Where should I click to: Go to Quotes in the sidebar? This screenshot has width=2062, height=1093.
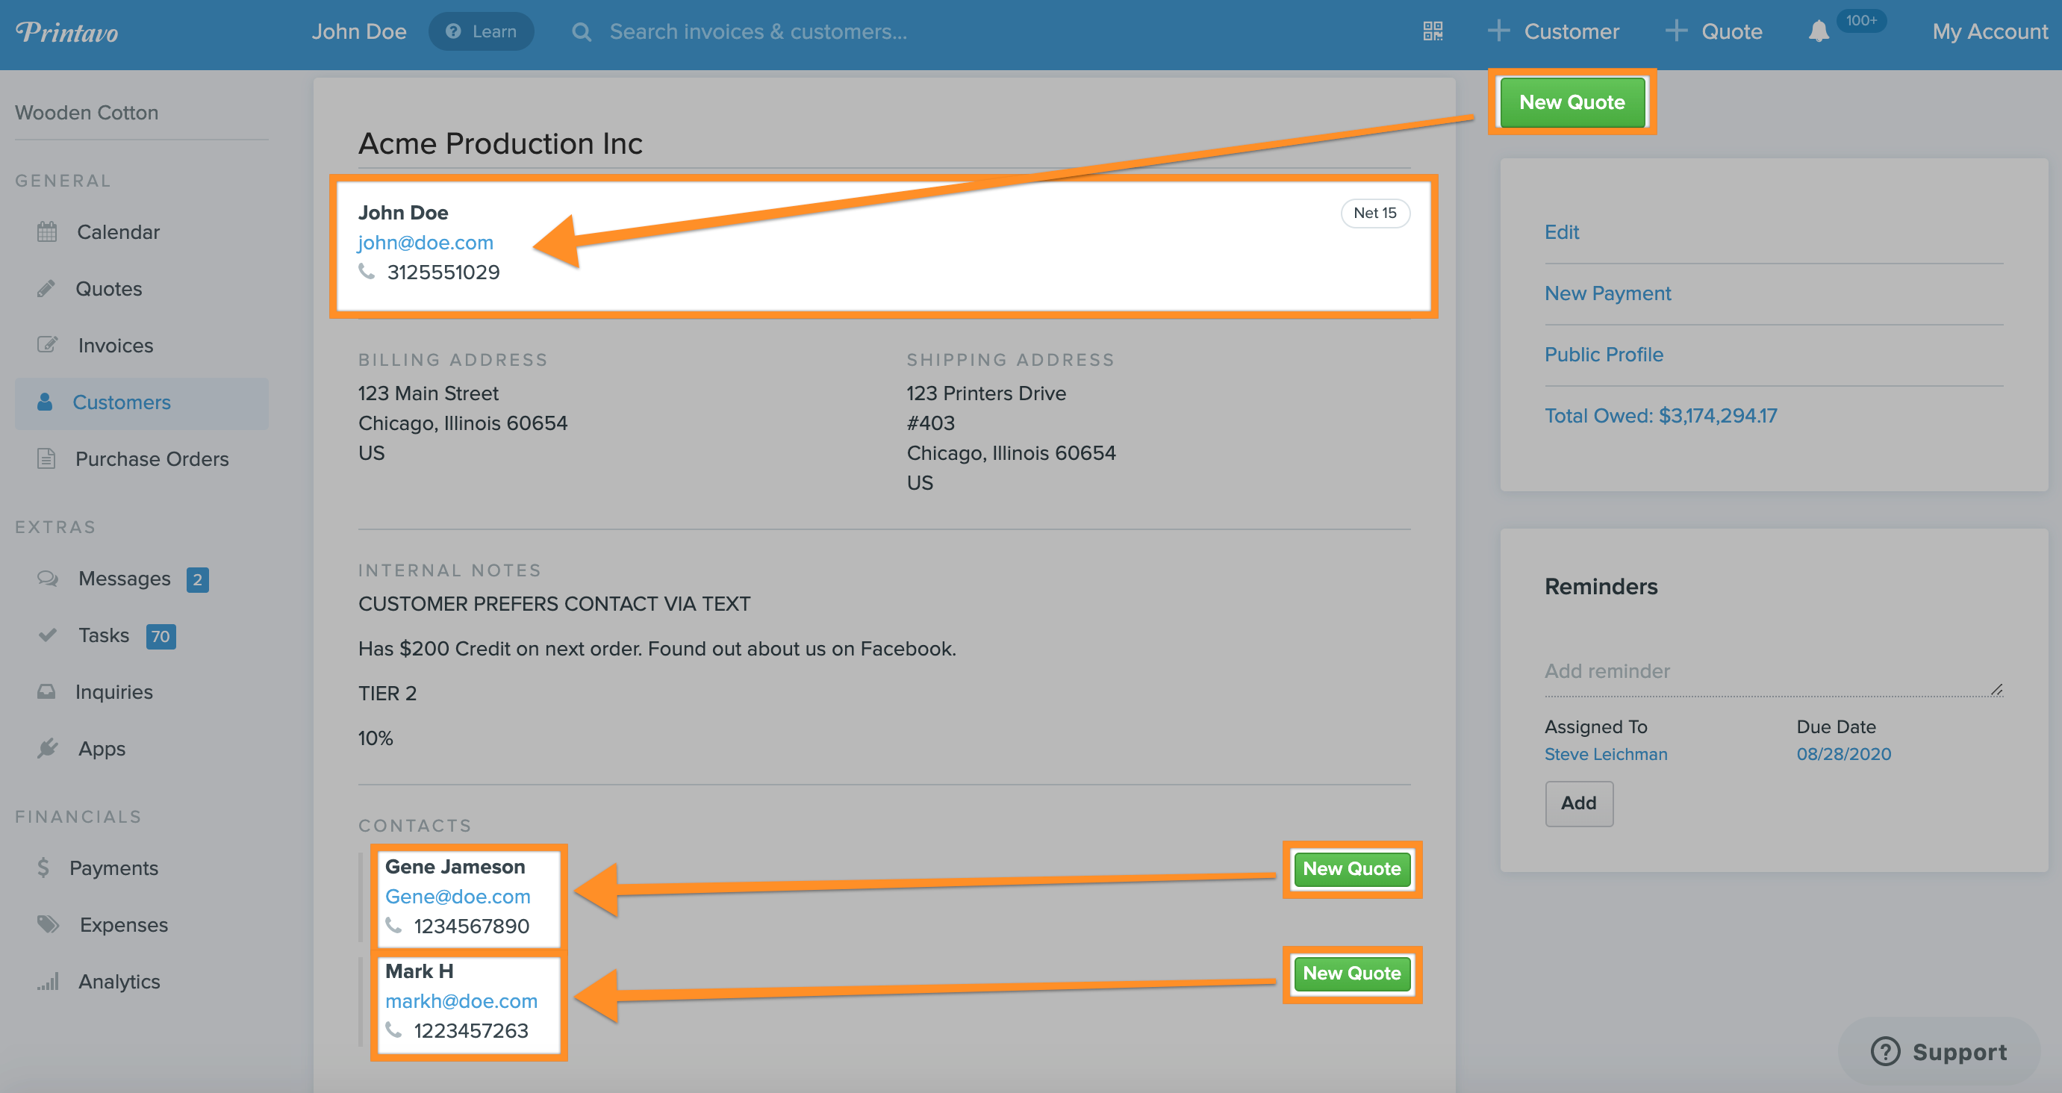pyautogui.click(x=109, y=289)
